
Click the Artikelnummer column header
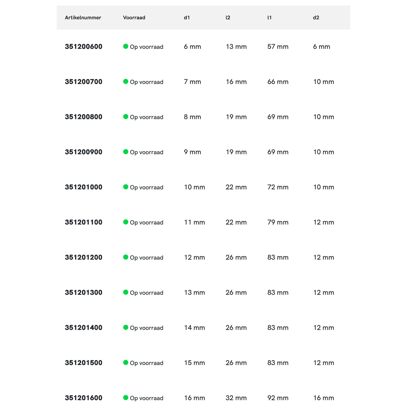(x=83, y=18)
